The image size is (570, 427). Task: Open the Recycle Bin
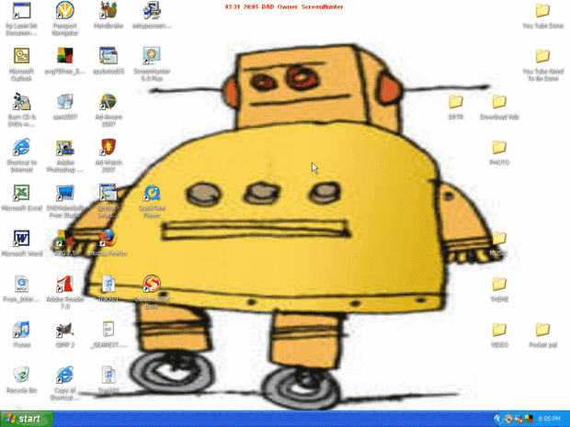tap(21, 376)
